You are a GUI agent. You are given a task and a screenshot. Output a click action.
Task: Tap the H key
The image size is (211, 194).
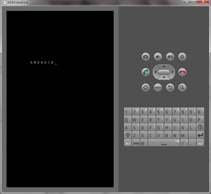(x=168, y=127)
